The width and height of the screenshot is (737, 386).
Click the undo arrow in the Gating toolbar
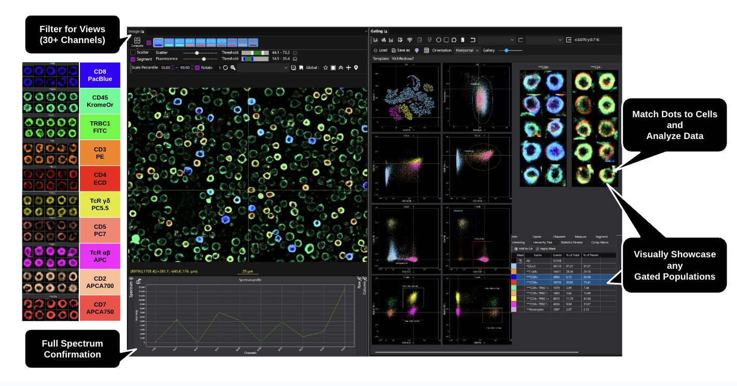coord(472,39)
